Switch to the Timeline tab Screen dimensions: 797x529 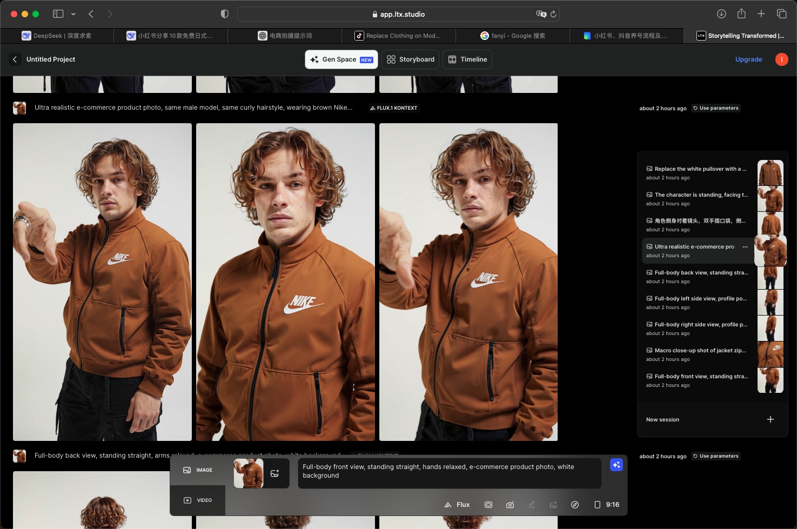click(x=467, y=59)
